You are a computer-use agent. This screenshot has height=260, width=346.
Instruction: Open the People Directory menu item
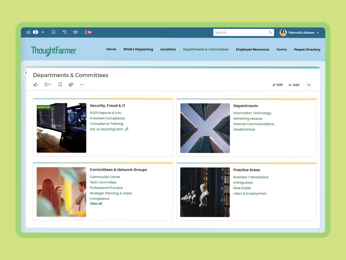(x=307, y=50)
